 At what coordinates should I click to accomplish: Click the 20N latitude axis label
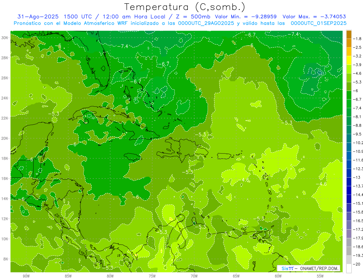click(x=5, y=138)
